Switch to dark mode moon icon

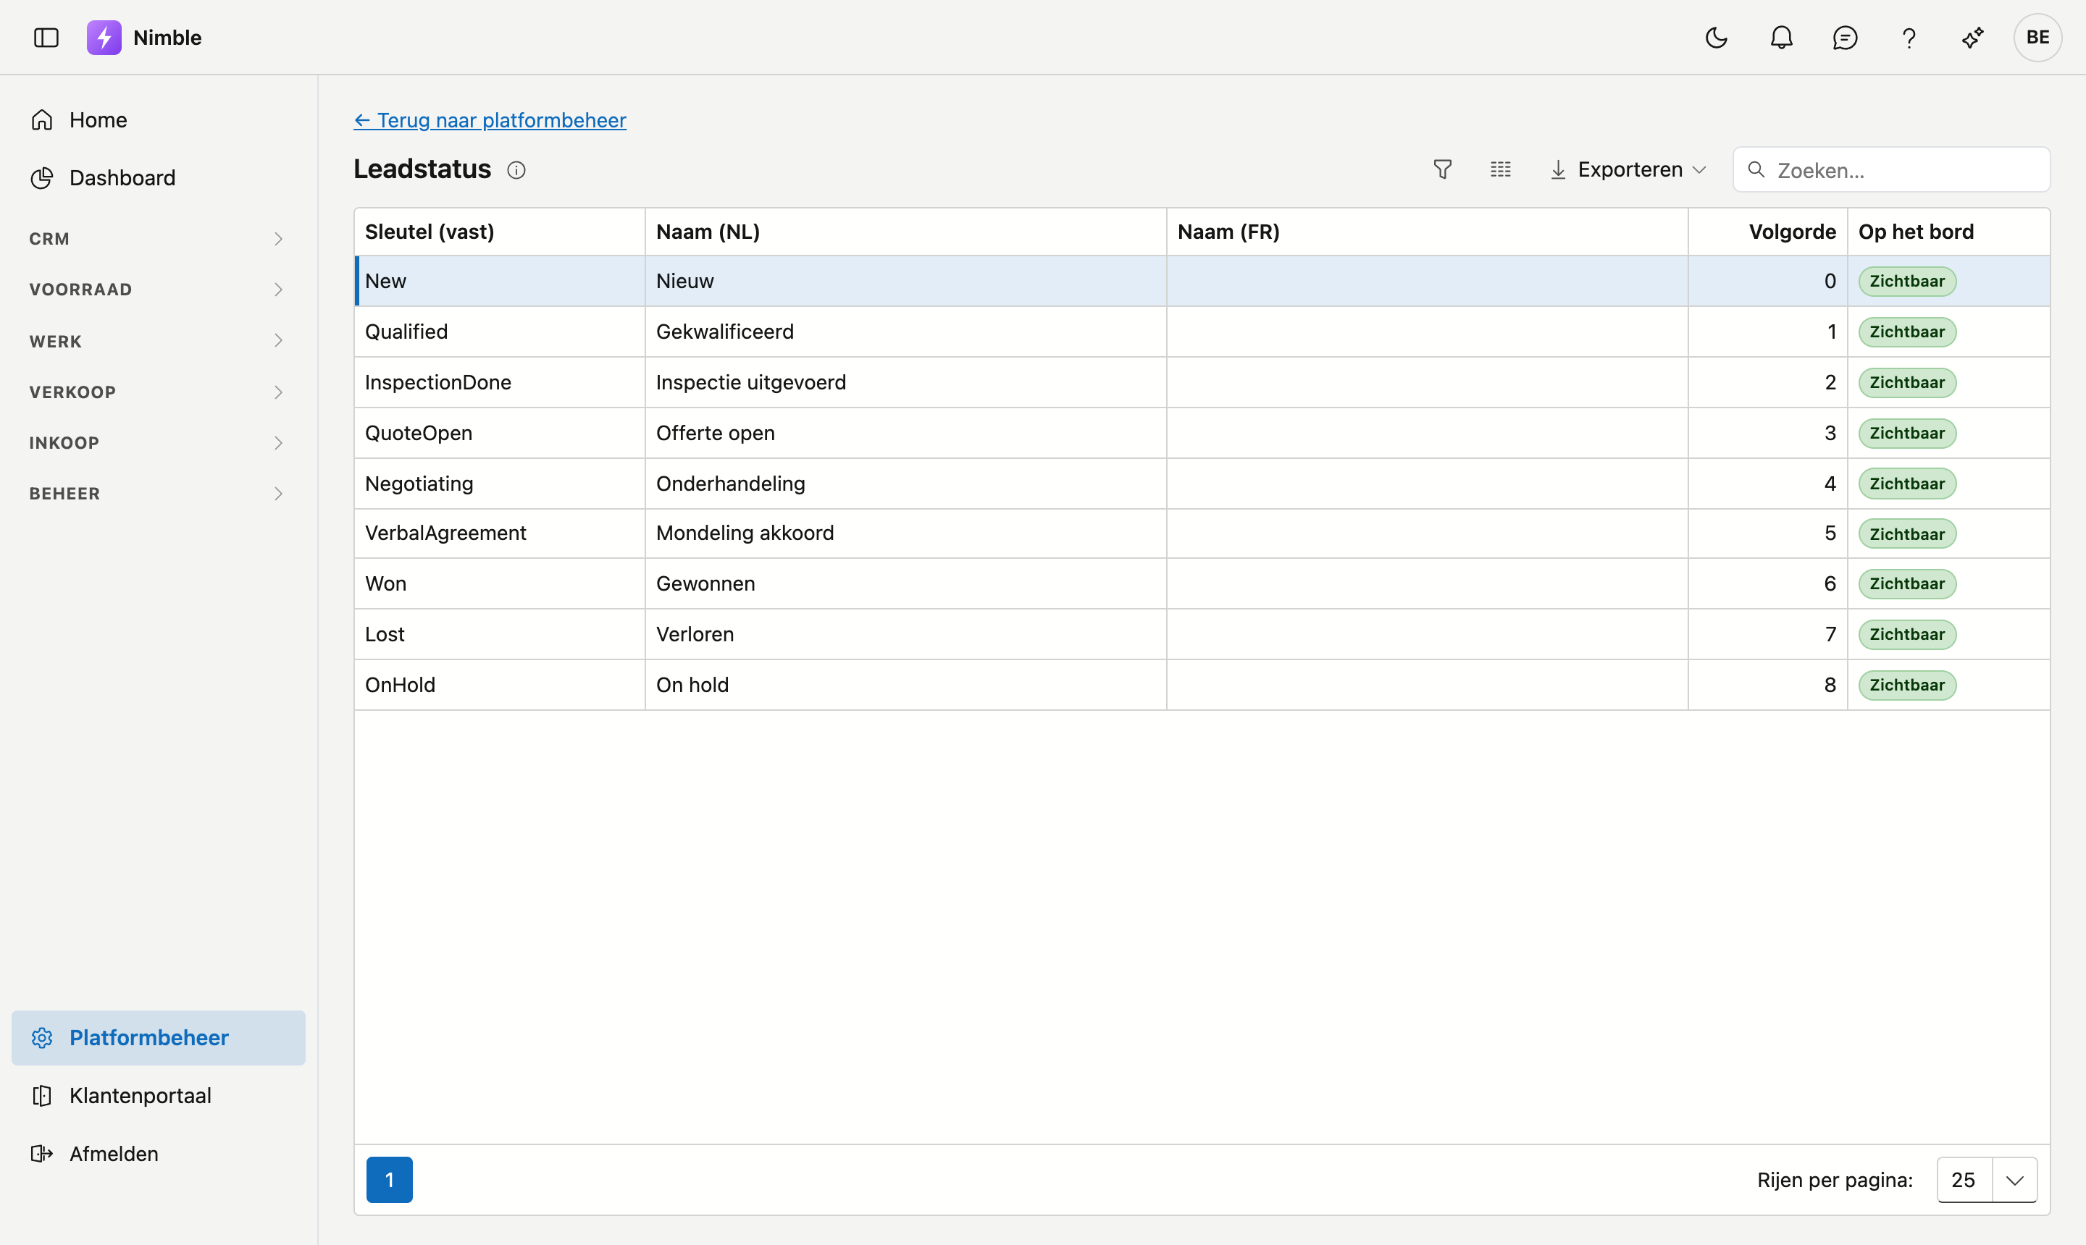point(1716,38)
